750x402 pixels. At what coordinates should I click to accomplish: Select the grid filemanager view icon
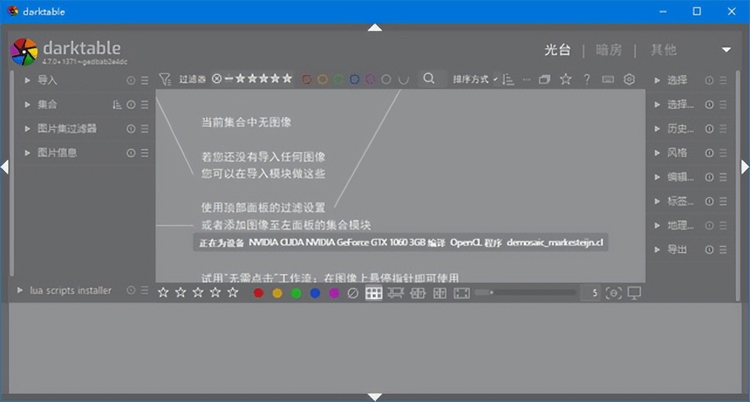(374, 293)
